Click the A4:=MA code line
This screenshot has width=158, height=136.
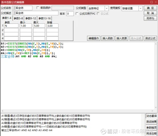click(28, 53)
